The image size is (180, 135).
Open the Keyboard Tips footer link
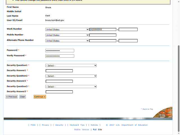[77, 125]
